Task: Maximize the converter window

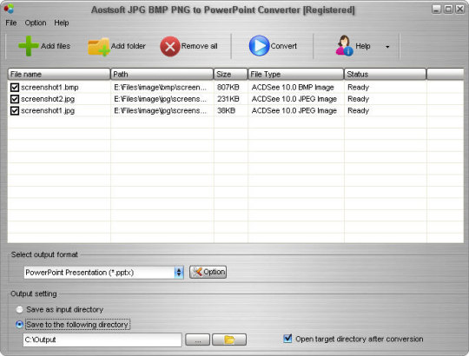Action: pos(448,10)
